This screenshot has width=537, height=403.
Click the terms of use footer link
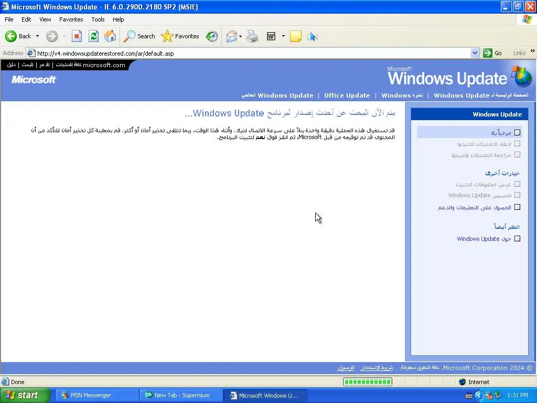377,368
